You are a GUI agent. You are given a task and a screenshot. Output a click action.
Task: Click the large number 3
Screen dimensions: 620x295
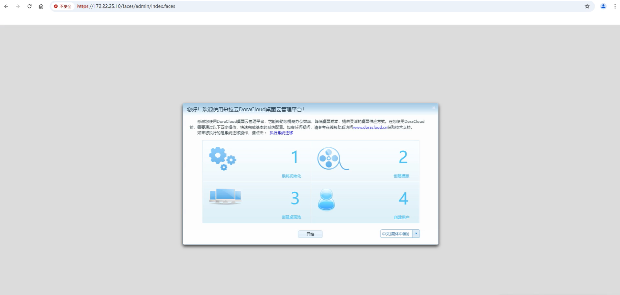pos(295,198)
